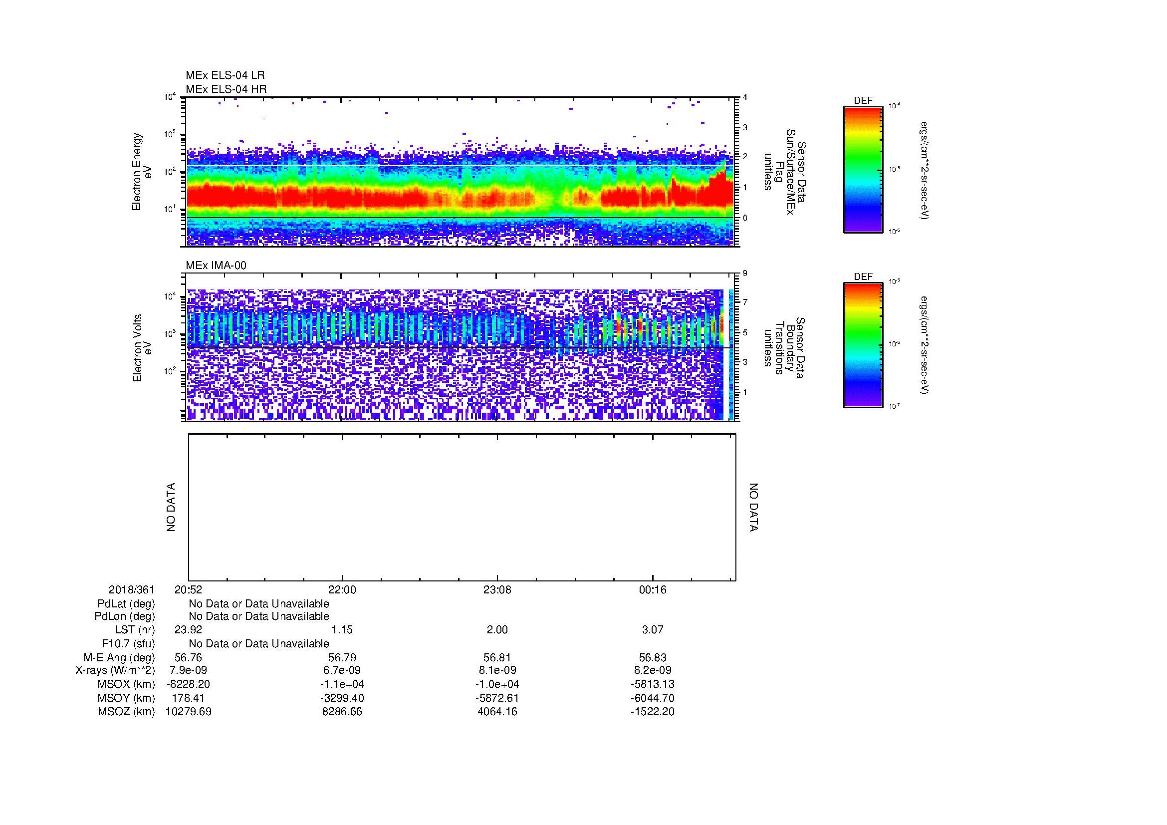Click the 'MSOX (km)' row label
Screen dimensions: 1167x825
pyautogui.click(x=126, y=685)
